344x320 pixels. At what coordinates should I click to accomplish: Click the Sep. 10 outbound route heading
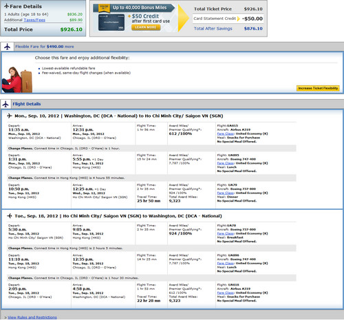click(119, 116)
